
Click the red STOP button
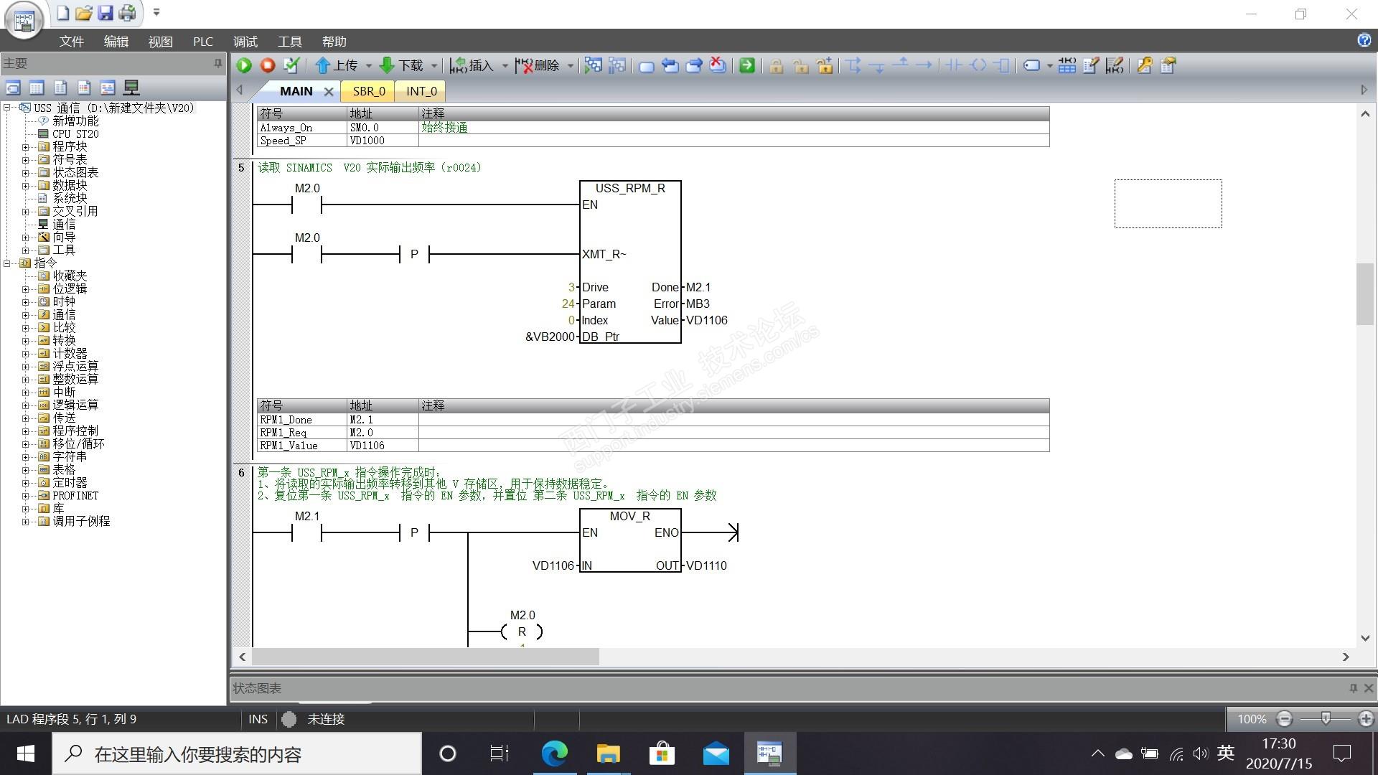268,65
